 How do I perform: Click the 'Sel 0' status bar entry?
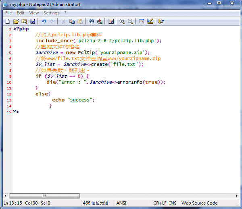click(46, 203)
